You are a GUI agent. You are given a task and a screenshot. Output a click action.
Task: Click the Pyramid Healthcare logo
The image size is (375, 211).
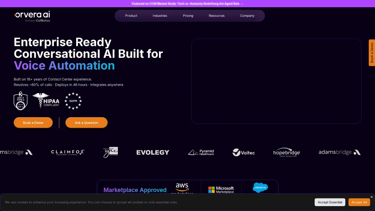(201, 152)
